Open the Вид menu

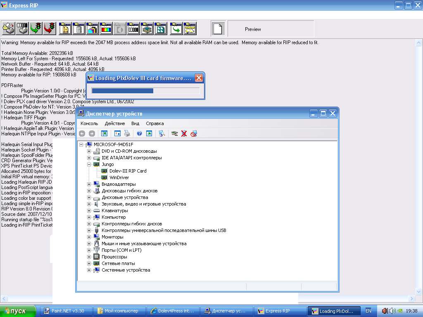135,123
